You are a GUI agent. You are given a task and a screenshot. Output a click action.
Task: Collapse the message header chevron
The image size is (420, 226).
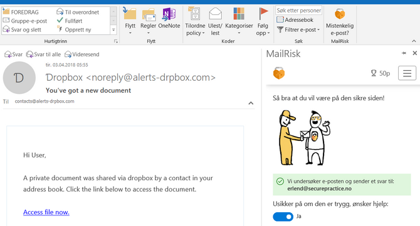[251, 103]
